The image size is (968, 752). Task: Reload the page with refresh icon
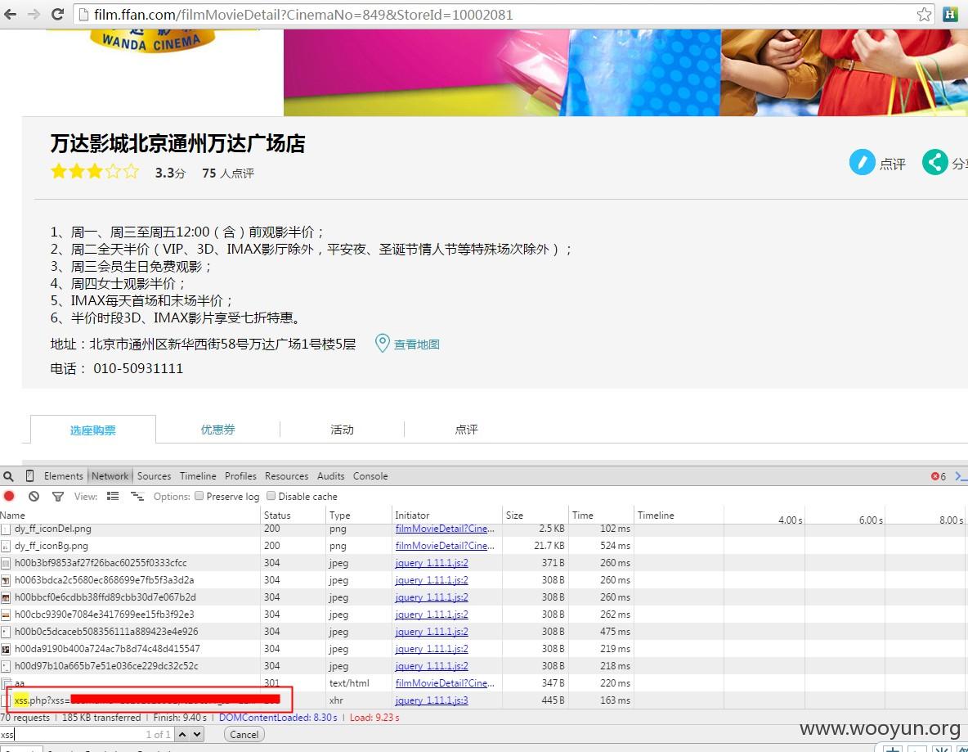tap(57, 14)
